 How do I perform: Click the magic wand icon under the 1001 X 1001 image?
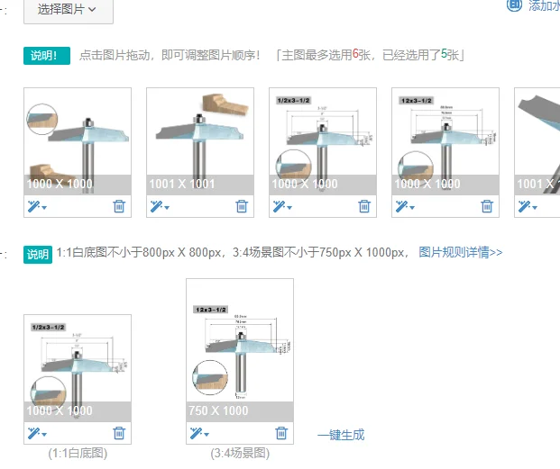click(156, 206)
